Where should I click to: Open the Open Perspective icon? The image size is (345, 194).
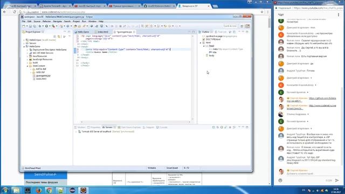pos(242,26)
